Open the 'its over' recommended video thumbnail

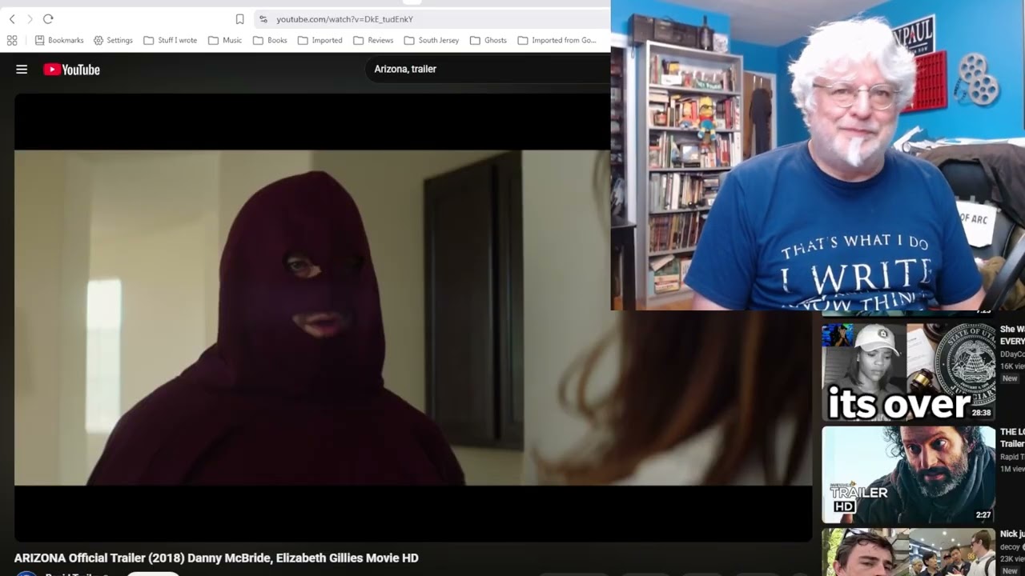tap(908, 372)
